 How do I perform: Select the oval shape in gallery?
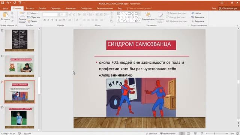click(133, 13)
